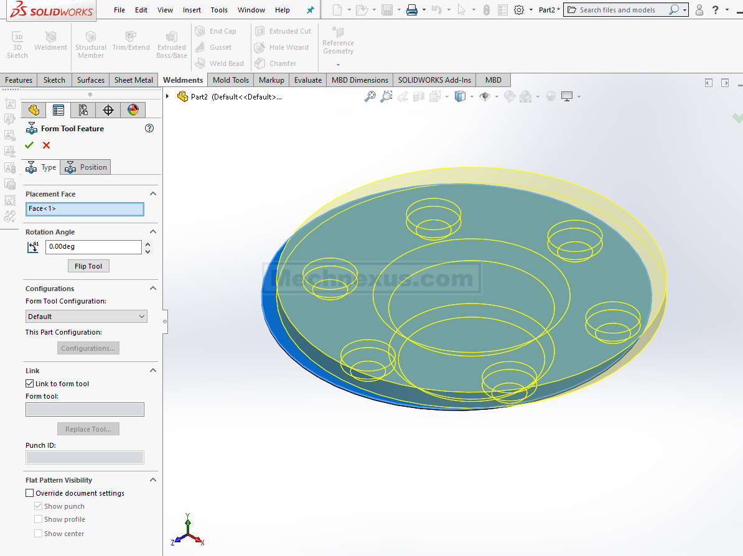Expand the Part2 feature tree node
Image resolution: width=743 pixels, height=556 pixels.
pyautogui.click(x=167, y=96)
